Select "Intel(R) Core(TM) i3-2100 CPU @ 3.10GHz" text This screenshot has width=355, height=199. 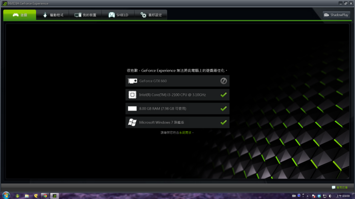point(173,95)
